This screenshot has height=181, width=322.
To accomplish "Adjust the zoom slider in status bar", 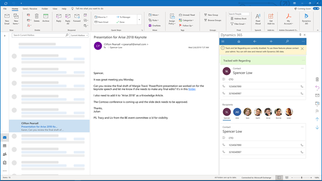I will point(301,178).
